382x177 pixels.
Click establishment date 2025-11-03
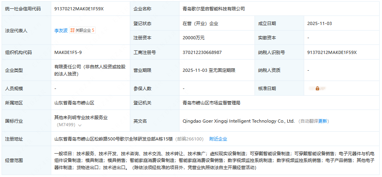(319, 24)
